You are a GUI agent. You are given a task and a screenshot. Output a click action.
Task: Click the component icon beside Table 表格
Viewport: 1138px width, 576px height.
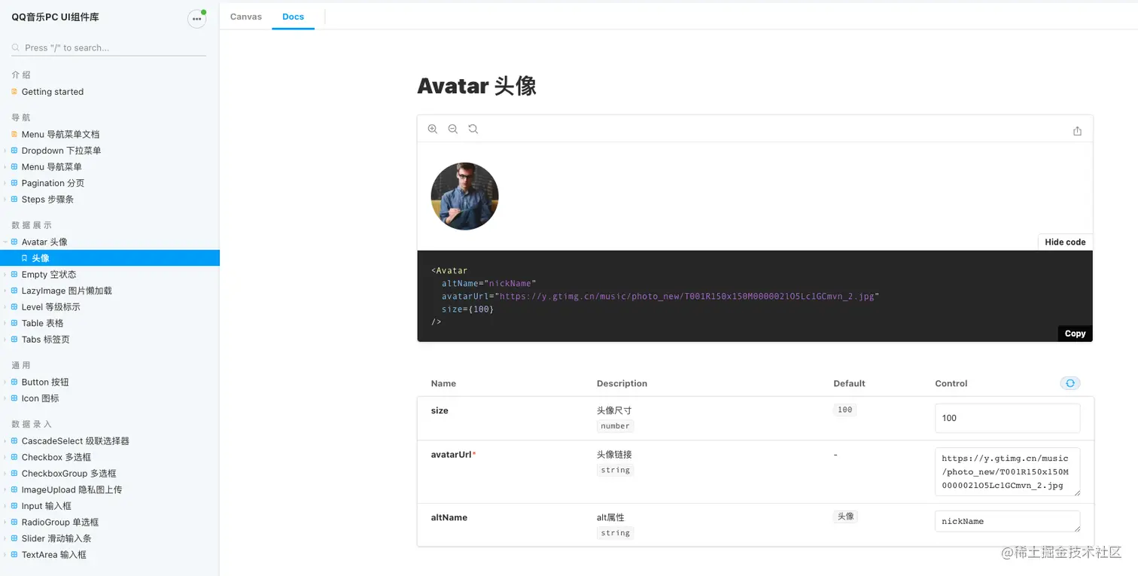(x=14, y=324)
